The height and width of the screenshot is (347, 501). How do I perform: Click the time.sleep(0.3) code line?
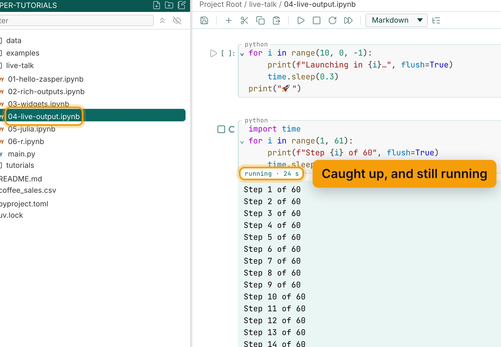303,77
